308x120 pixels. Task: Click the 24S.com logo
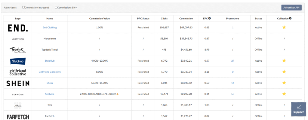tap(18, 105)
